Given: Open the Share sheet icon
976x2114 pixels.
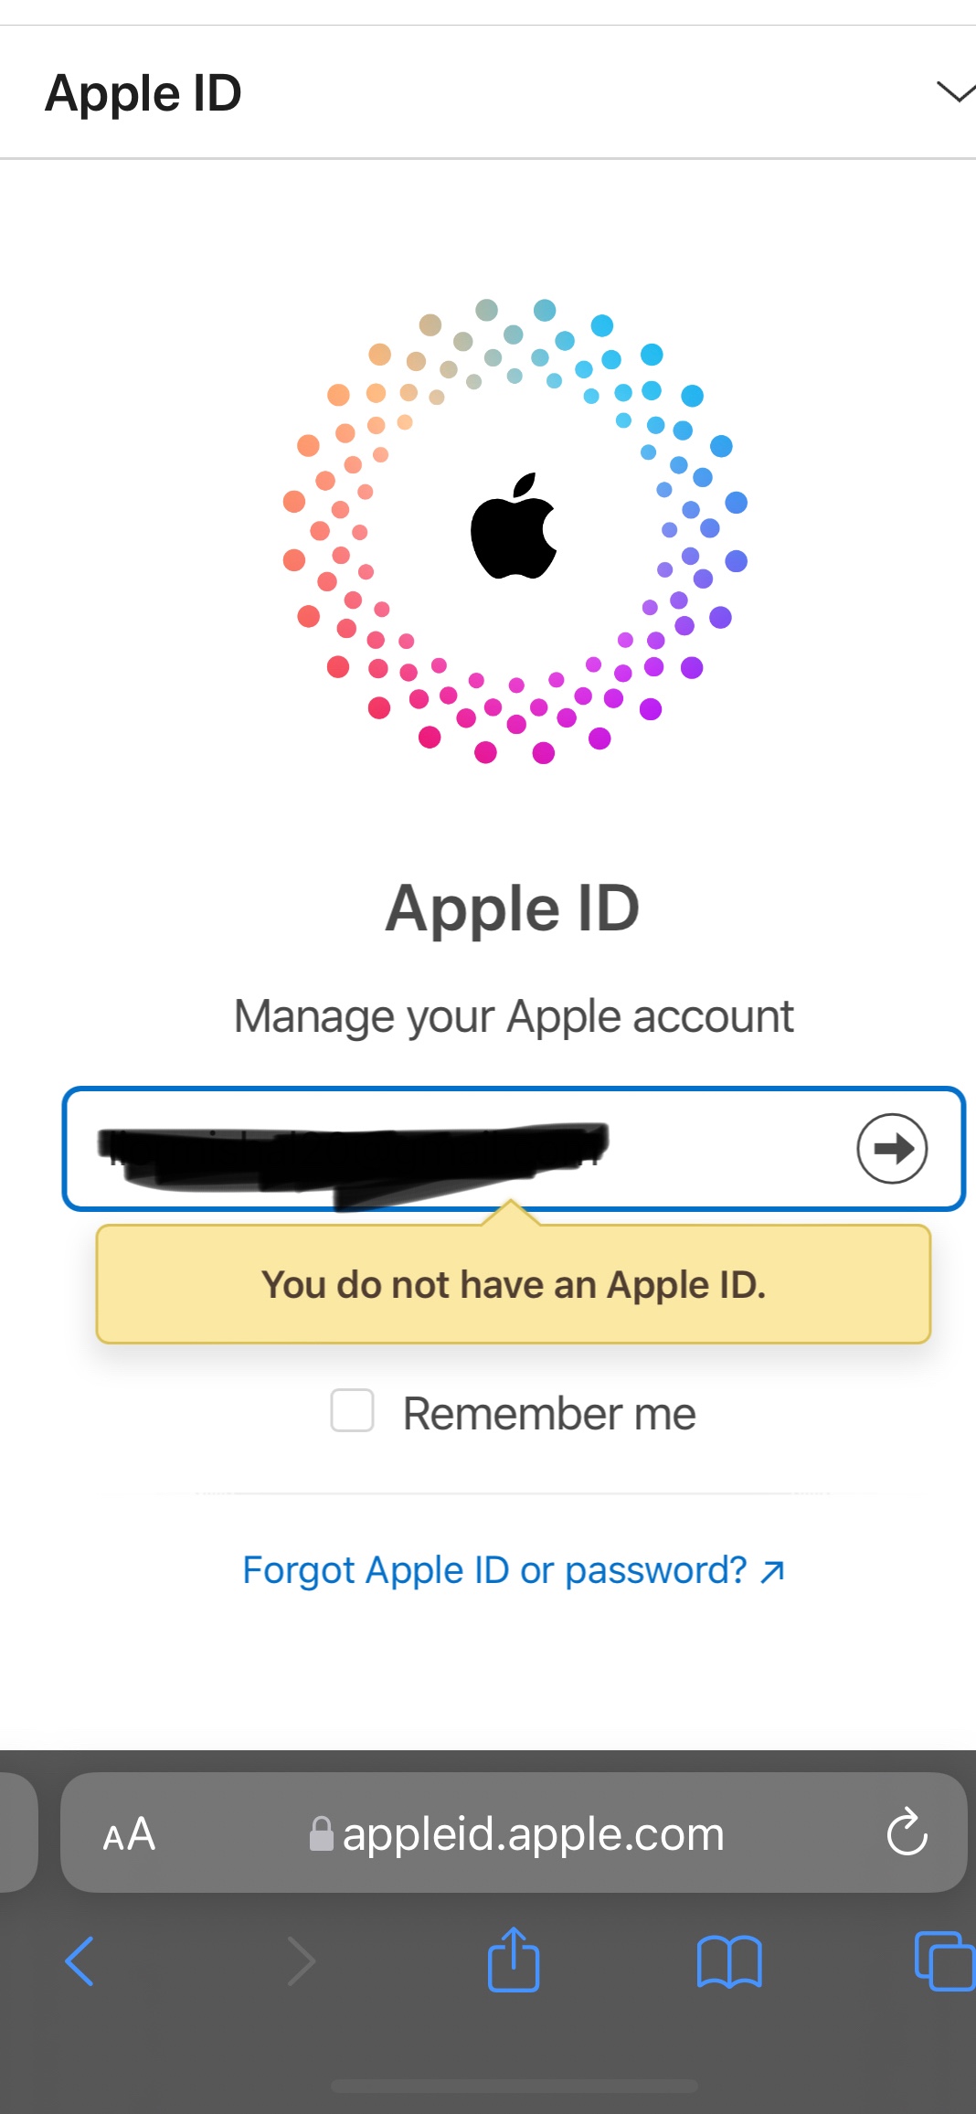Looking at the screenshot, I should pyautogui.click(x=514, y=1959).
